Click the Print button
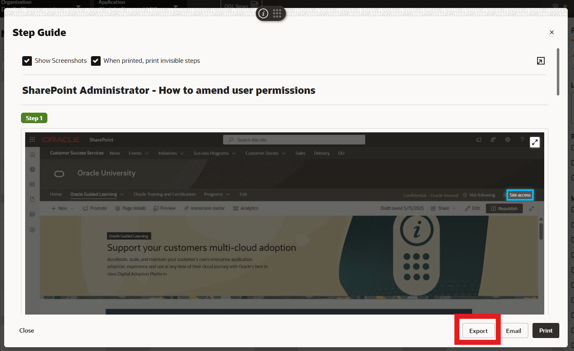The width and height of the screenshot is (574, 351). tap(546, 330)
